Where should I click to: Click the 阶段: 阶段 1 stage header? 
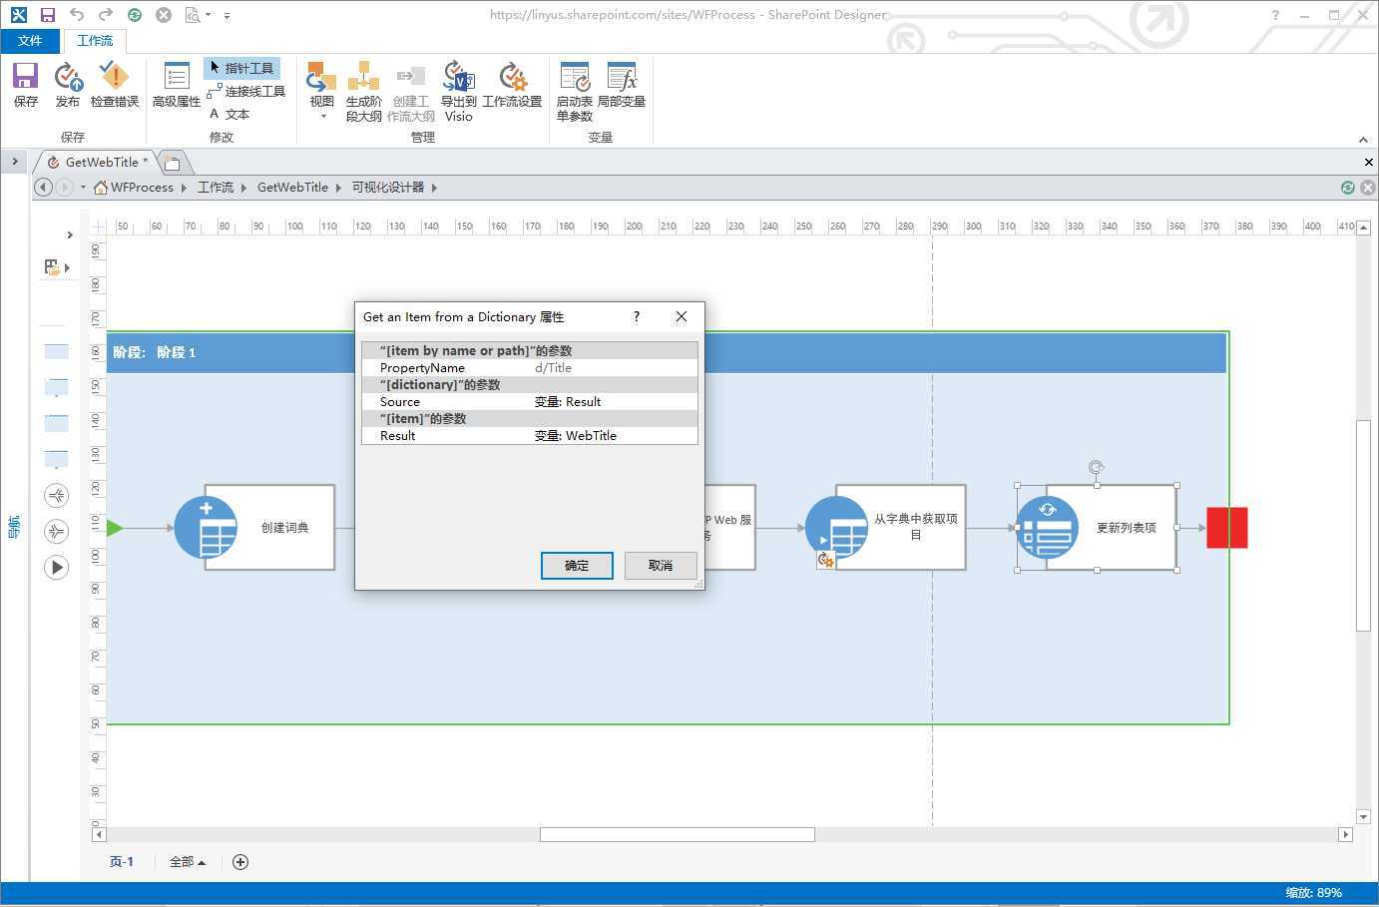667,352
